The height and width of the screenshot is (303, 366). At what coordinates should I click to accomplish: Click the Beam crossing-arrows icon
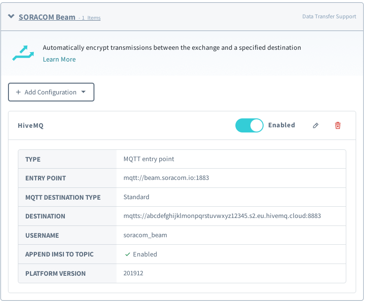click(23, 53)
